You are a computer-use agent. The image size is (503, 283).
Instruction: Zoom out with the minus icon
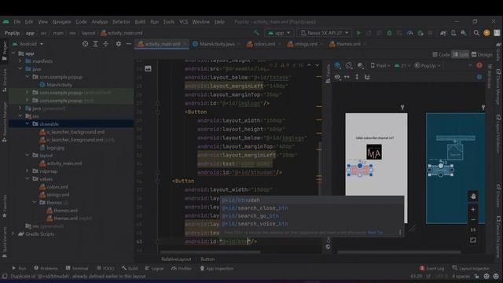[473, 220]
